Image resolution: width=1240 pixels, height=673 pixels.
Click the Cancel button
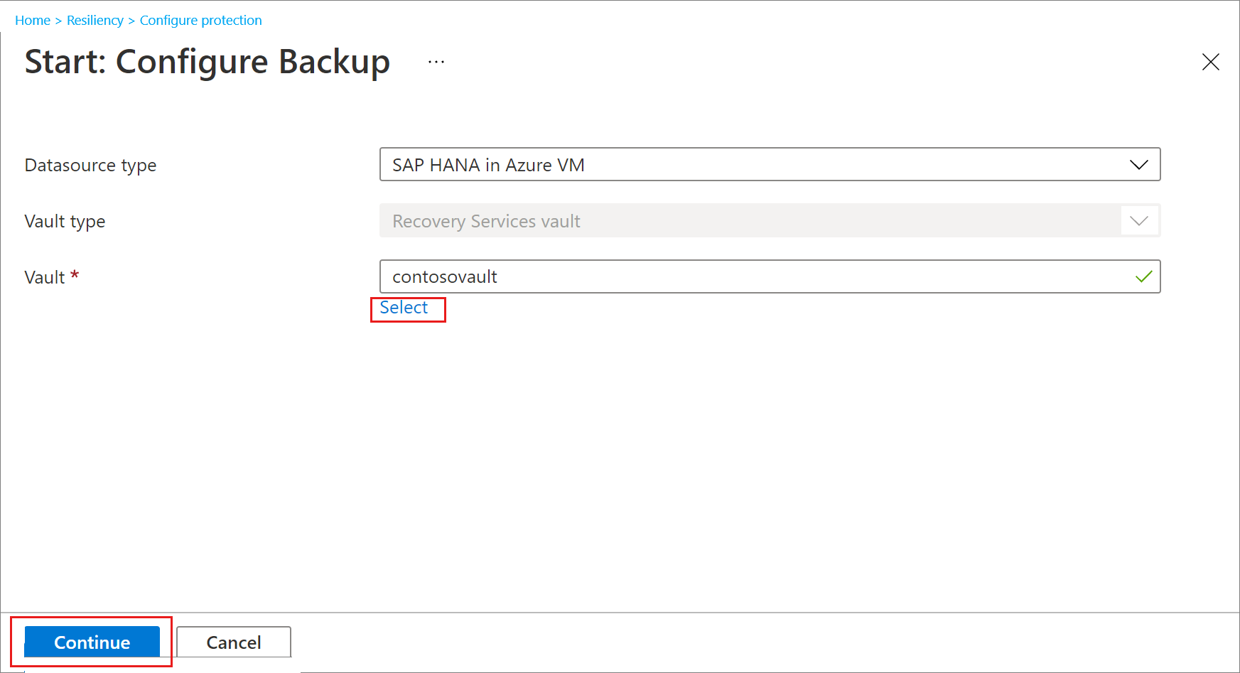(x=233, y=642)
